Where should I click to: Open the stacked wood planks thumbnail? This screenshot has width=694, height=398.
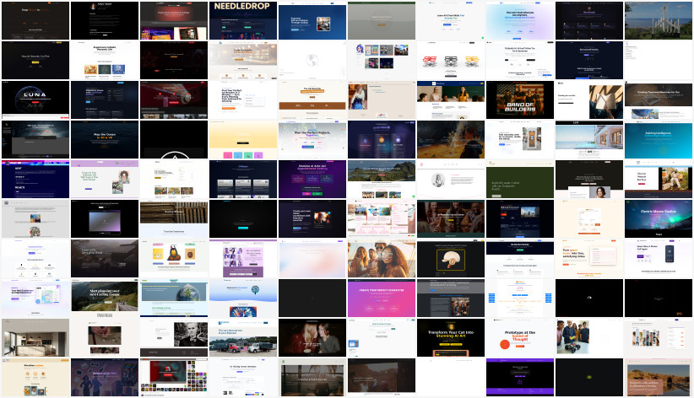tap(174, 218)
